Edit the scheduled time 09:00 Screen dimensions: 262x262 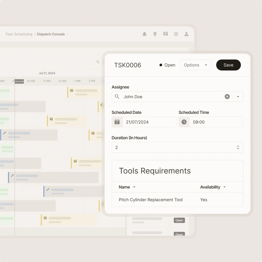click(216, 122)
